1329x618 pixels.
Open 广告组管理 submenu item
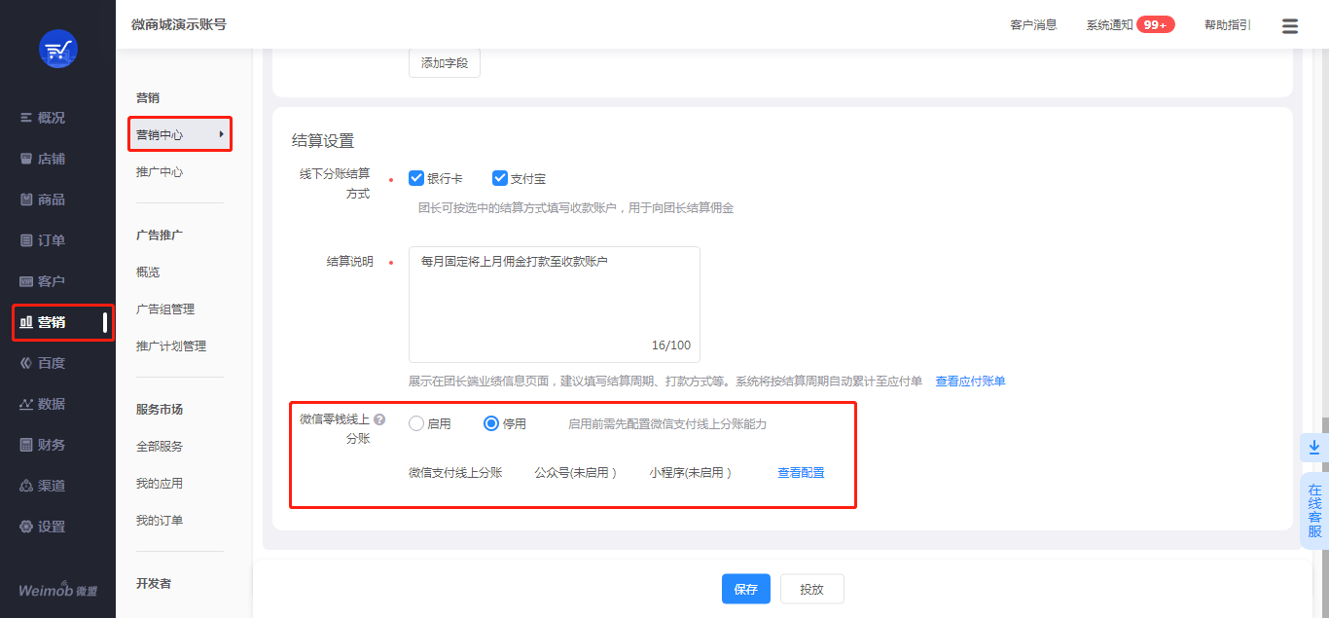pyautogui.click(x=165, y=309)
